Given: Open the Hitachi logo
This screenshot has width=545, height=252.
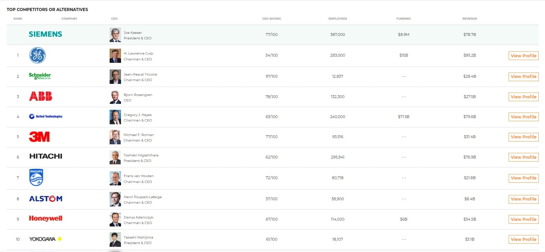Looking at the screenshot, I should (46, 156).
